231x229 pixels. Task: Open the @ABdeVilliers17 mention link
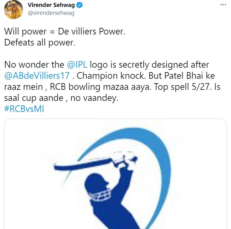click(37, 76)
